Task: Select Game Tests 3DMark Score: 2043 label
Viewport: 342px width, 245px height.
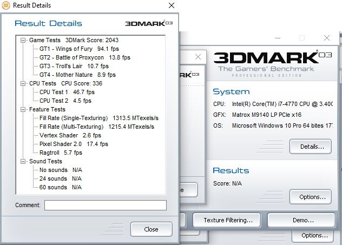Action: 74,41
